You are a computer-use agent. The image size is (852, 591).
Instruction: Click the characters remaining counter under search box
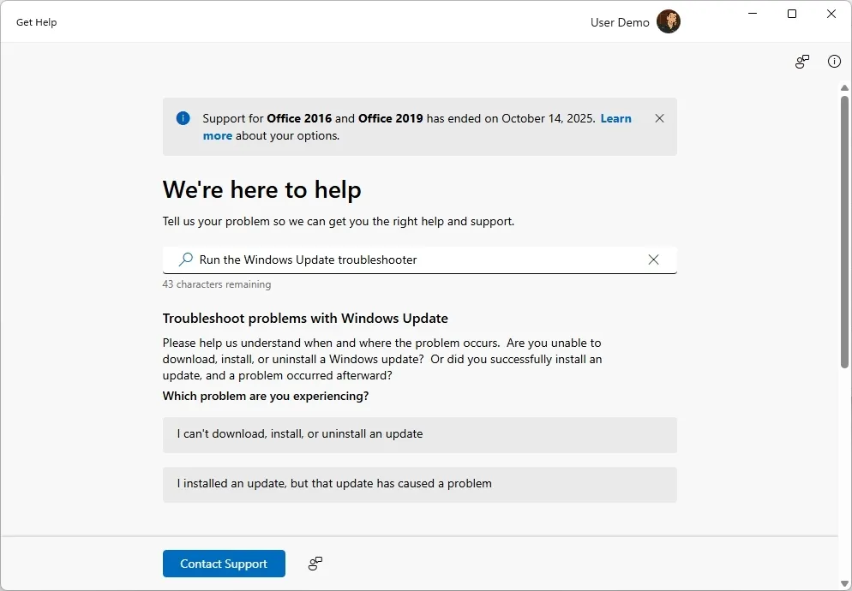217,284
